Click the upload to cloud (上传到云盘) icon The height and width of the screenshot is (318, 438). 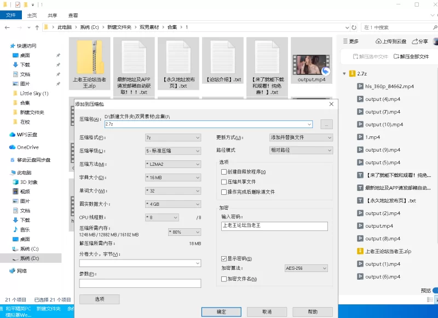pos(379,41)
